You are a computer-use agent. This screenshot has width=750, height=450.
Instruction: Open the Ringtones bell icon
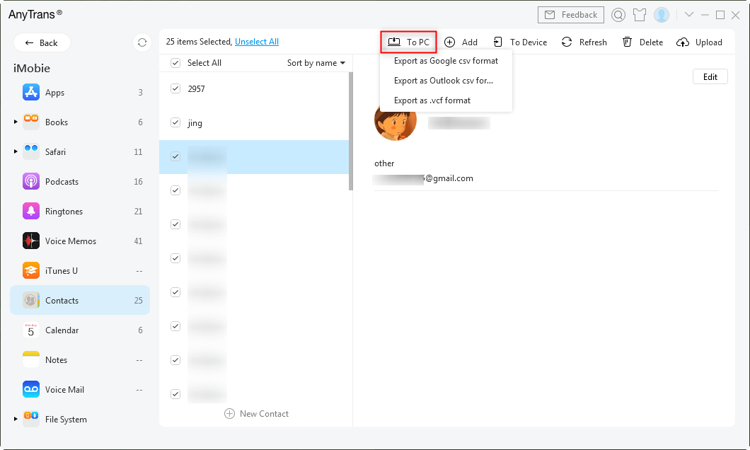click(31, 212)
